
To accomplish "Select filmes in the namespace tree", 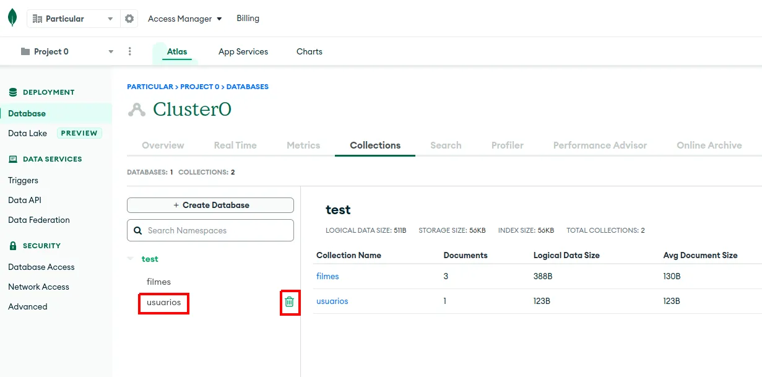I will pyautogui.click(x=158, y=282).
